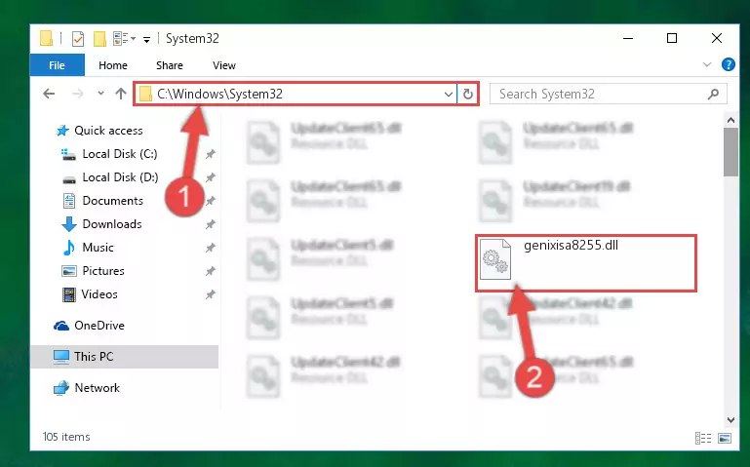Viewport: 750px width, 467px height.
Task: Open Videos in the sidebar
Action: click(x=99, y=294)
